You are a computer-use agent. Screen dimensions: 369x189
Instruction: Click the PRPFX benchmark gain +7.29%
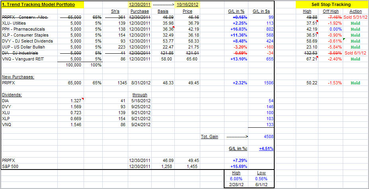click(x=240, y=160)
